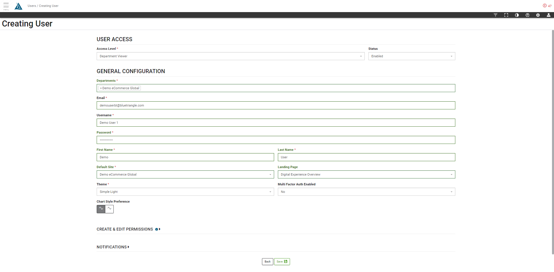Switch theme contrast icon

[517, 15]
